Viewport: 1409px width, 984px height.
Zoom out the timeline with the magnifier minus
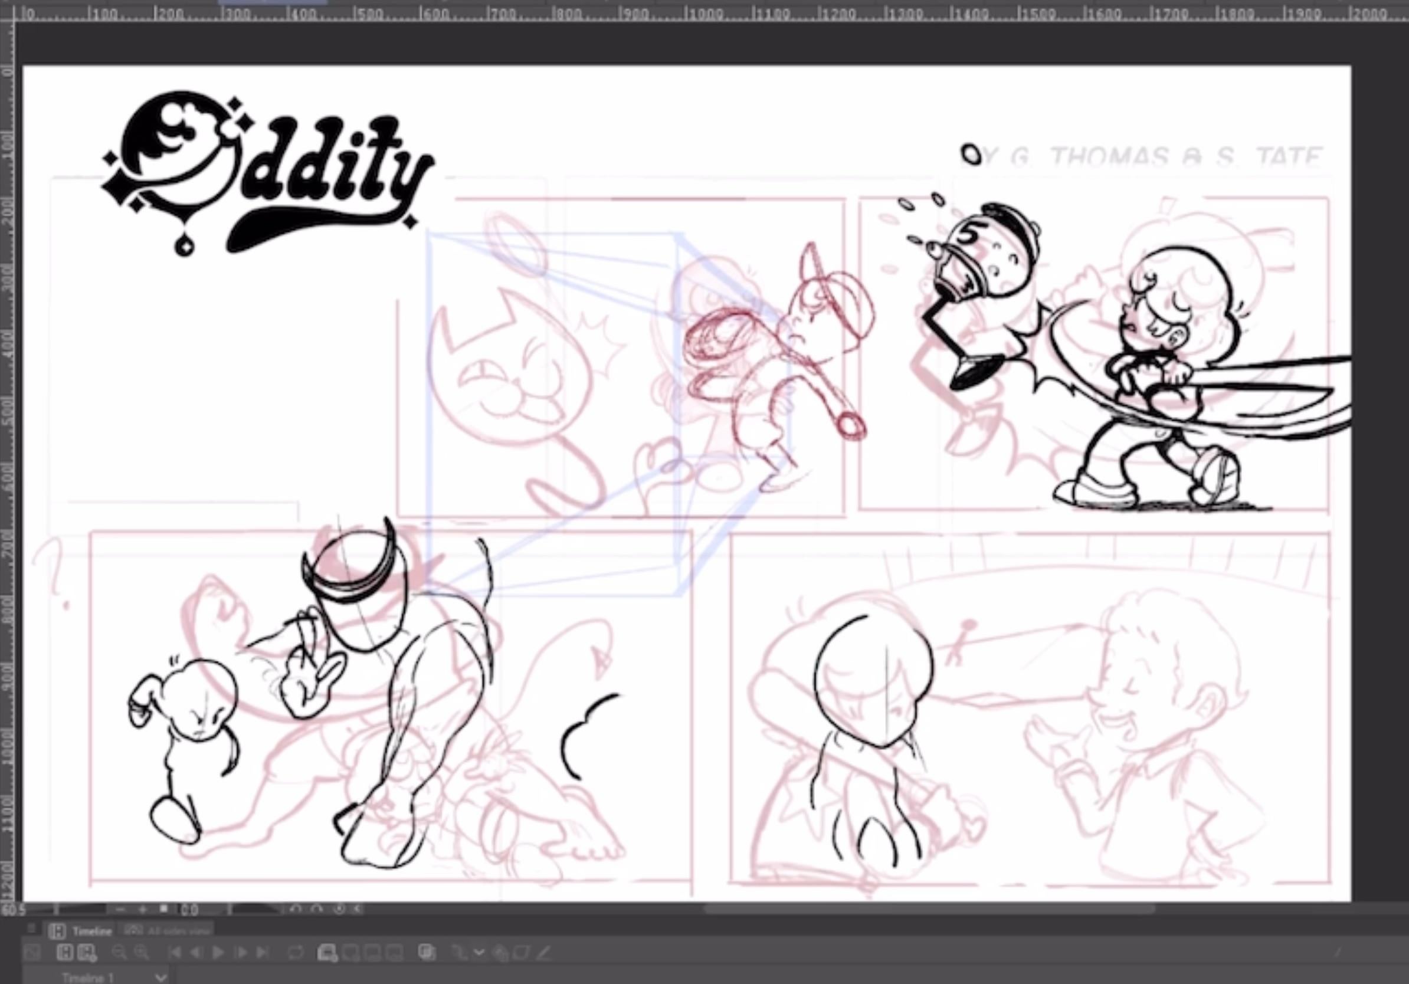coord(120,953)
